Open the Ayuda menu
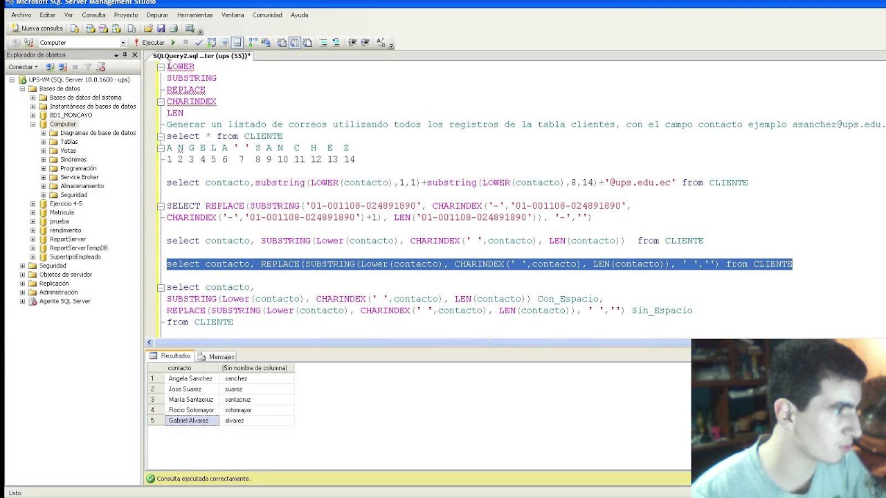The height and width of the screenshot is (498, 886). tap(299, 15)
